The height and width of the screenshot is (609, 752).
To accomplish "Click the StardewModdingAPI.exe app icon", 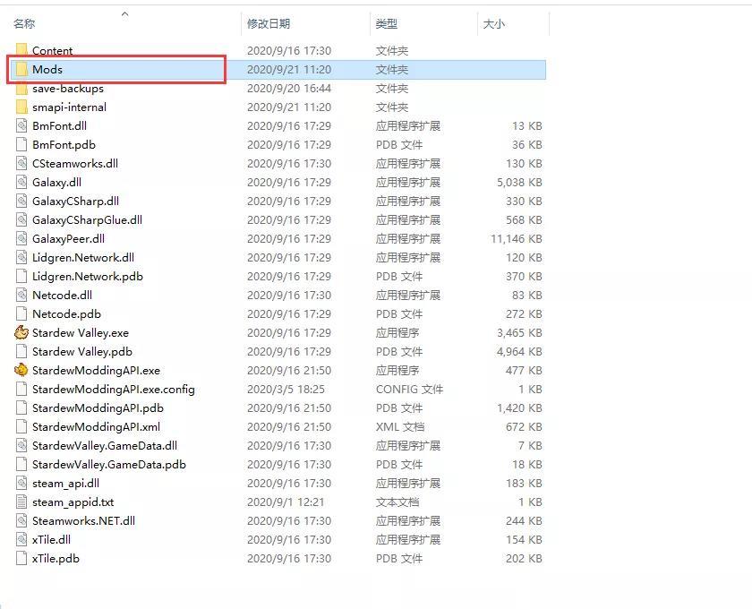I will (x=21, y=370).
